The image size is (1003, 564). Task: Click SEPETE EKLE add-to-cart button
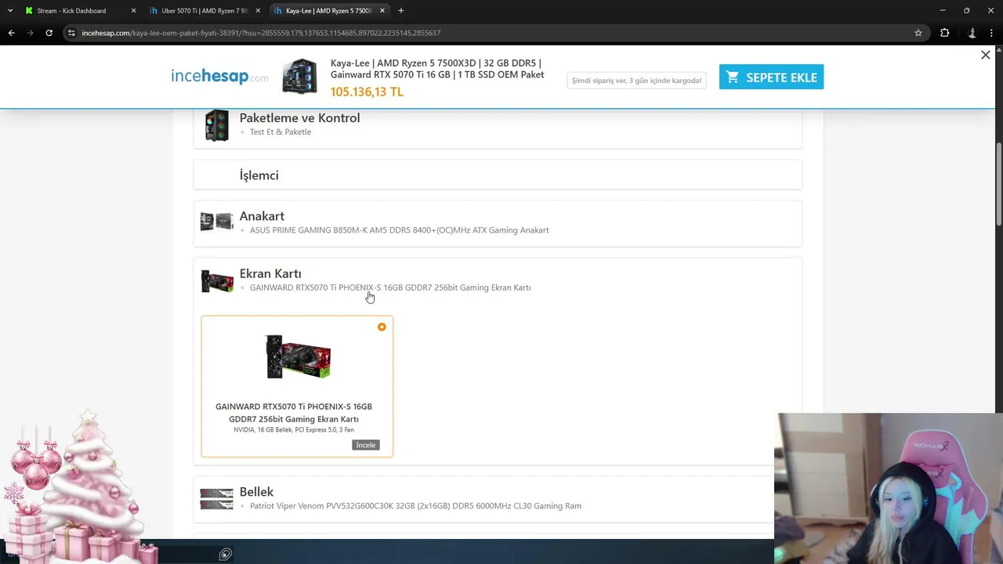point(771,77)
